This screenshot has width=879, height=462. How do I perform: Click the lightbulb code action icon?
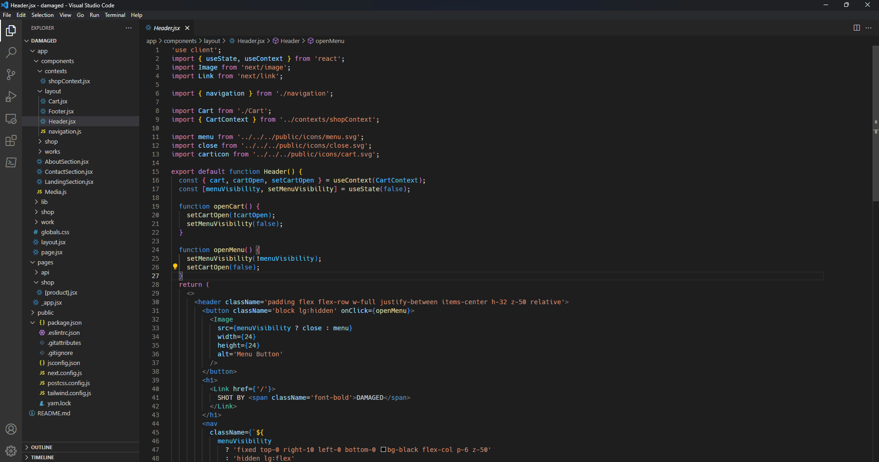click(x=175, y=267)
